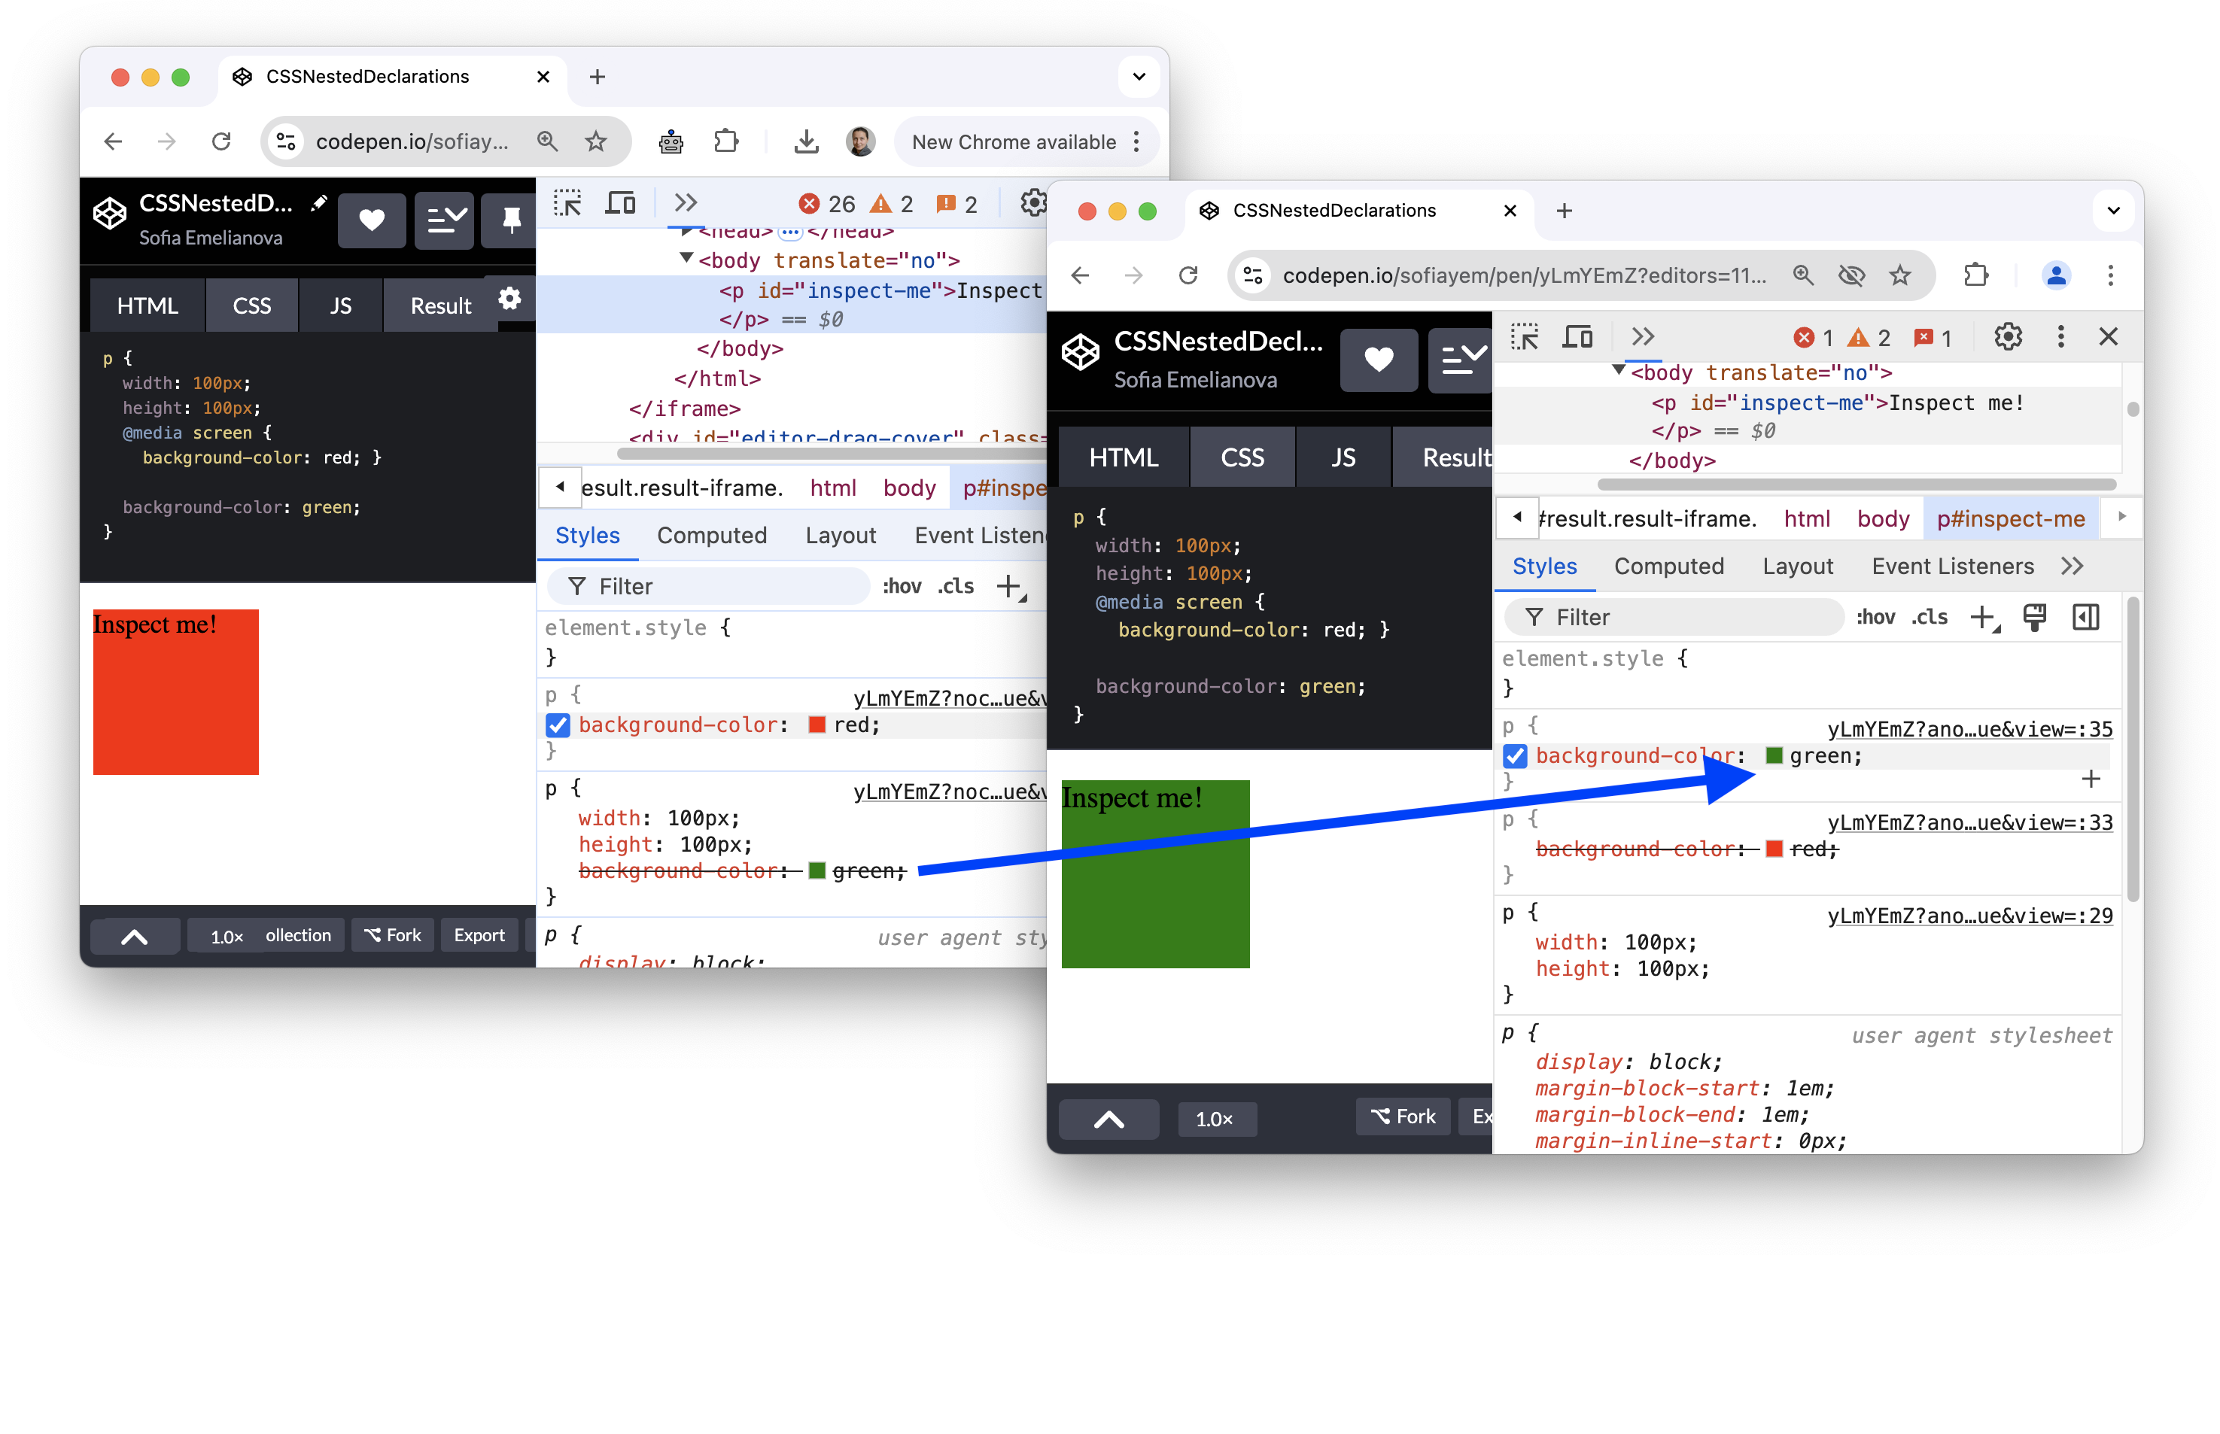Click the heart/like icon on CodePen
The height and width of the screenshot is (1434, 2220).
tap(374, 222)
